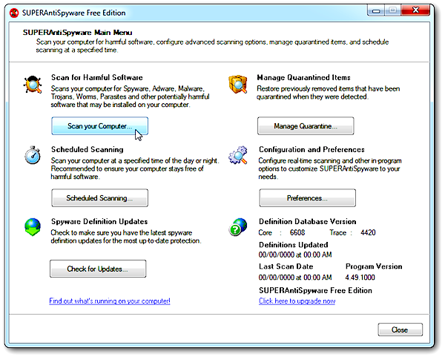
Task: Start scan with Scan your Computer button
Action: pyautogui.click(x=99, y=126)
